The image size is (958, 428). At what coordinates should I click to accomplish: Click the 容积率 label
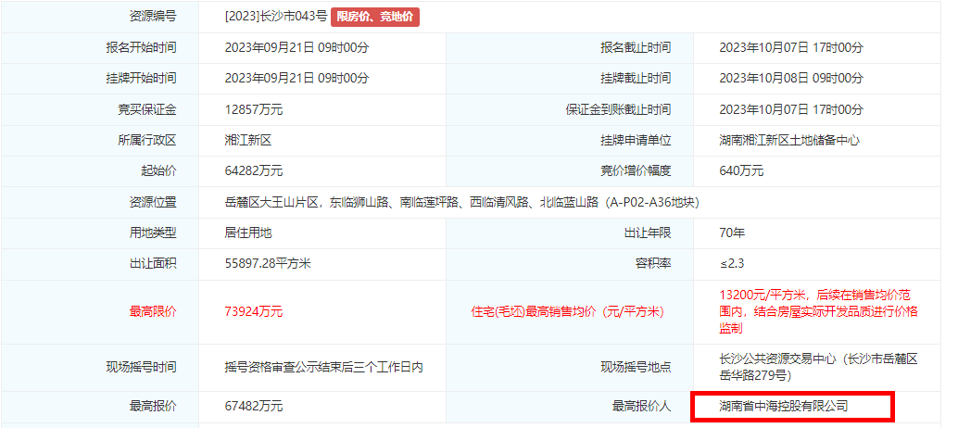pos(653,264)
